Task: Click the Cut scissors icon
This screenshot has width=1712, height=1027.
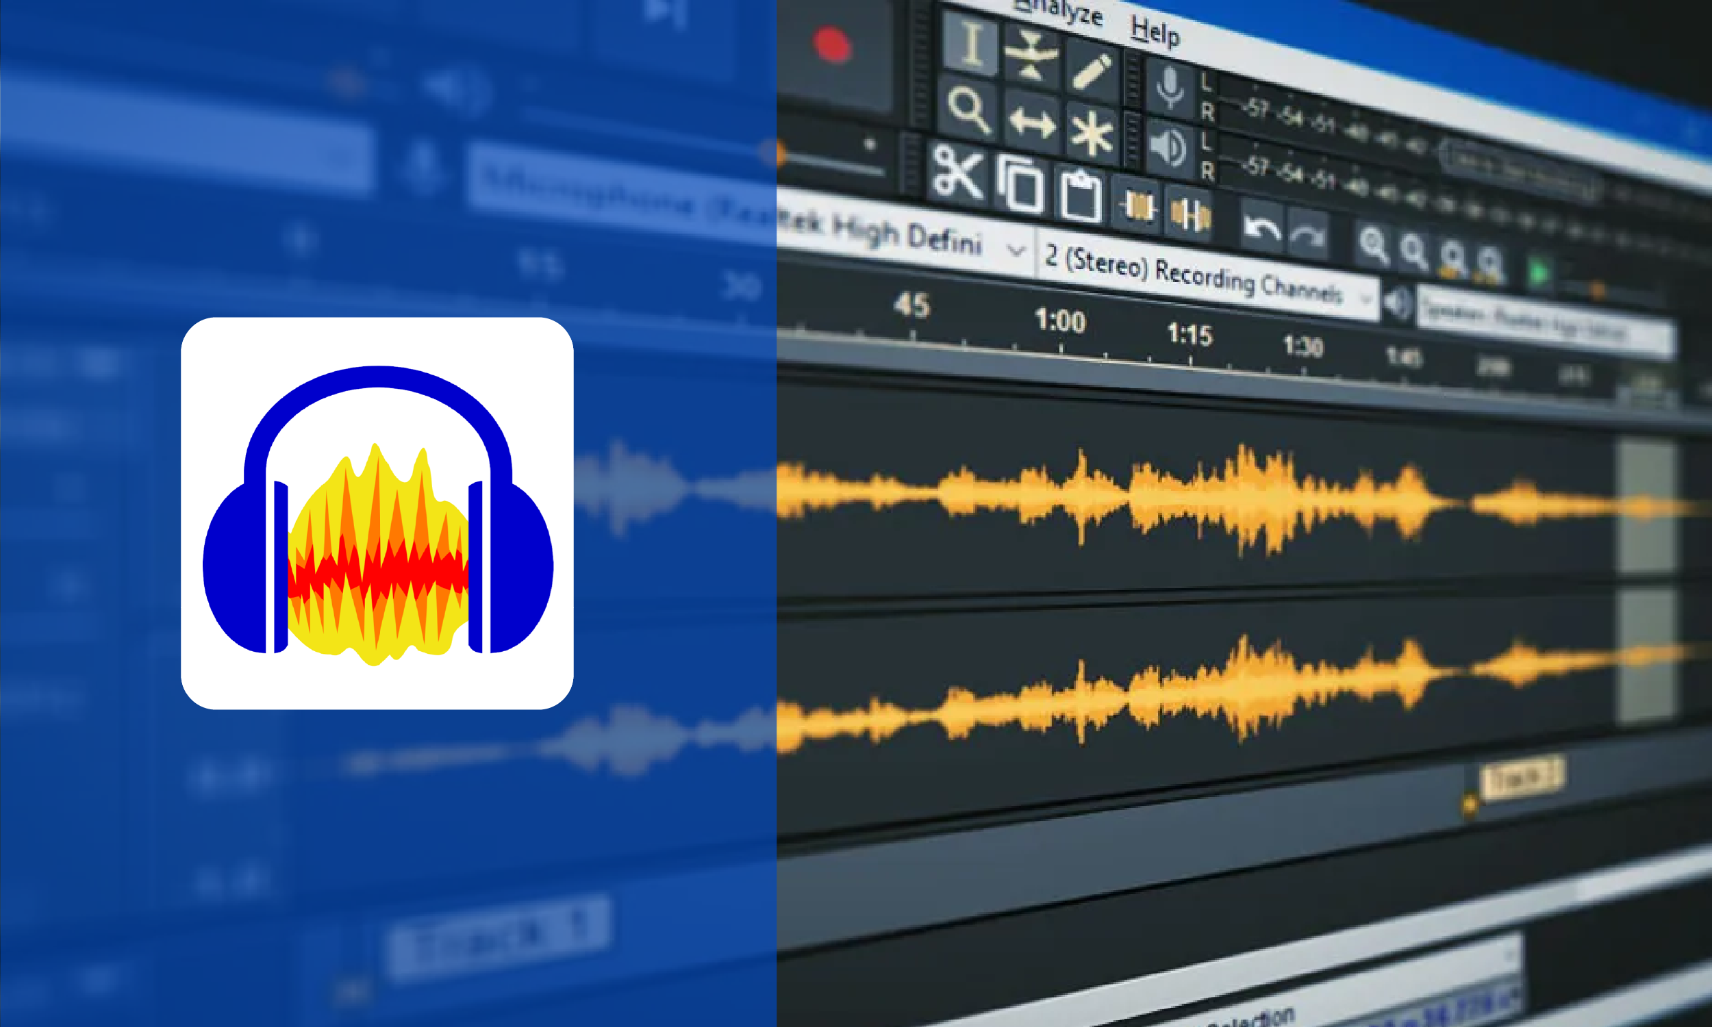Action: coord(957,173)
